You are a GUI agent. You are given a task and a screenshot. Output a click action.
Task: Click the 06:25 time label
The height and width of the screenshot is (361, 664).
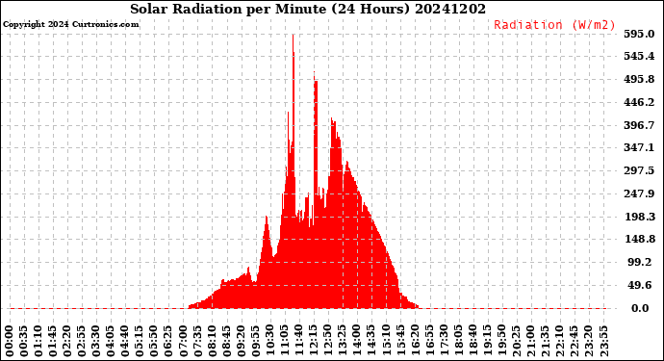click(168, 342)
